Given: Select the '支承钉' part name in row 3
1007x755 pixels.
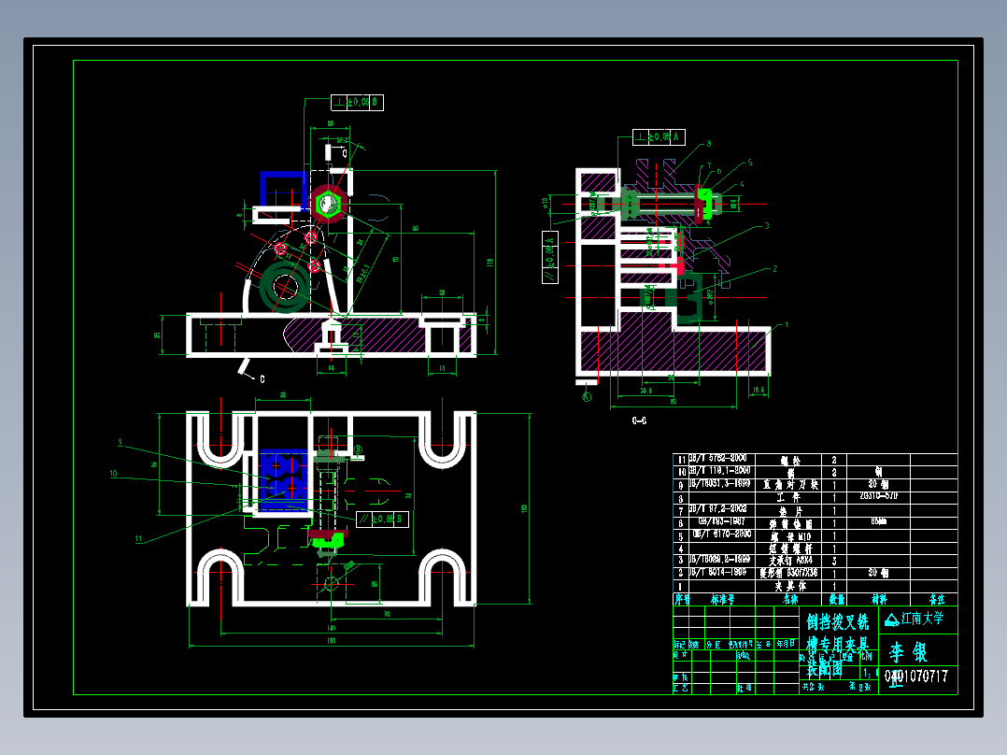Looking at the screenshot, I should point(782,561).
